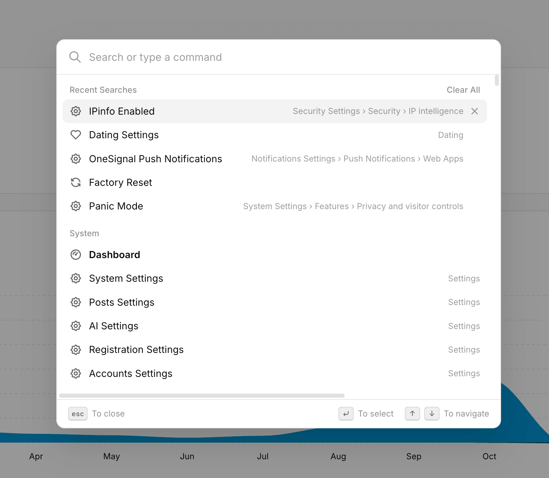Click the 'Notifications Settings › Push Notifications › Web Apps' path
The width and height of the screenshot is (549, 478).
357,159
